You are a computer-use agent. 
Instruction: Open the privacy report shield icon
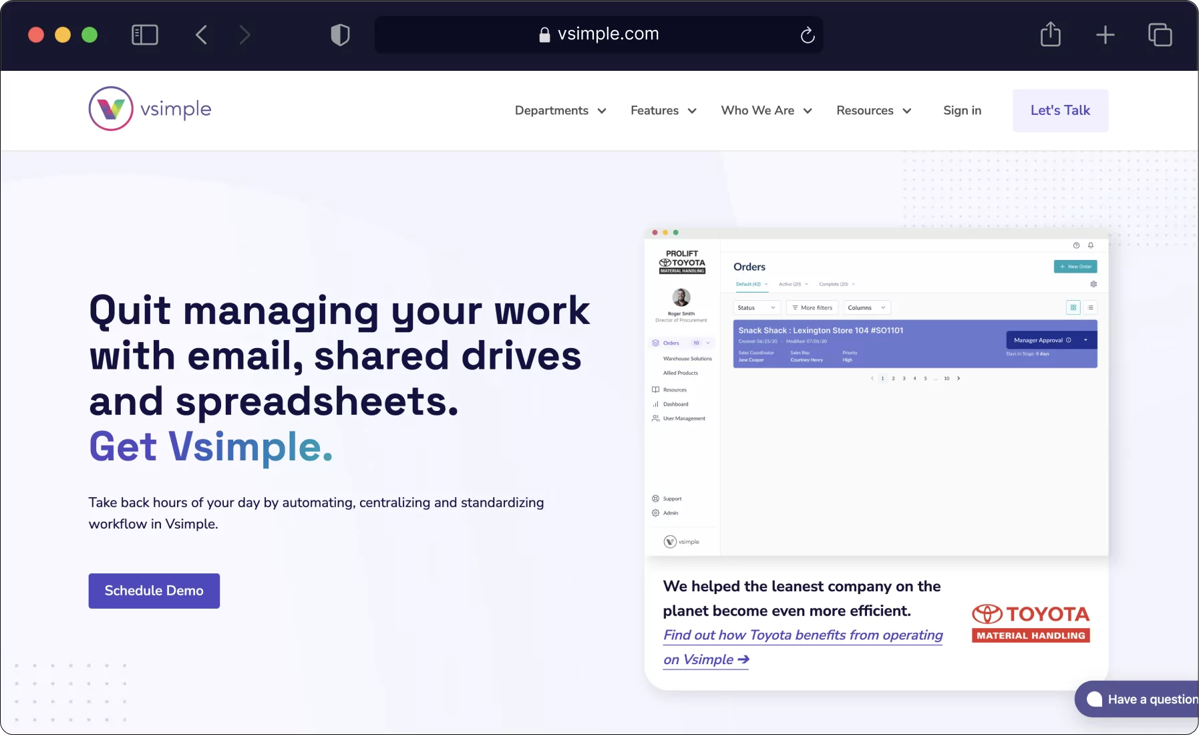340,35
